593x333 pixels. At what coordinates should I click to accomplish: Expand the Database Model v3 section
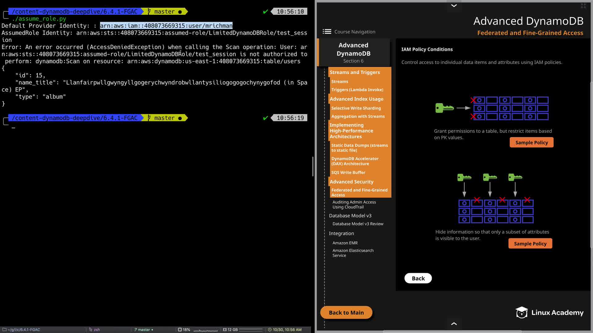pos(350,216)
